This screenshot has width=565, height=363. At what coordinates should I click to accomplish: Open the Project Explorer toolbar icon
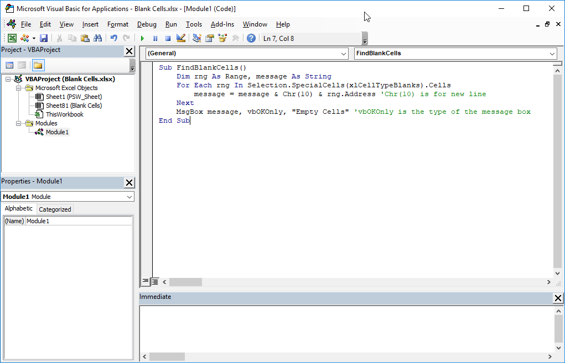pyautogui.click(x=197, y=38)
